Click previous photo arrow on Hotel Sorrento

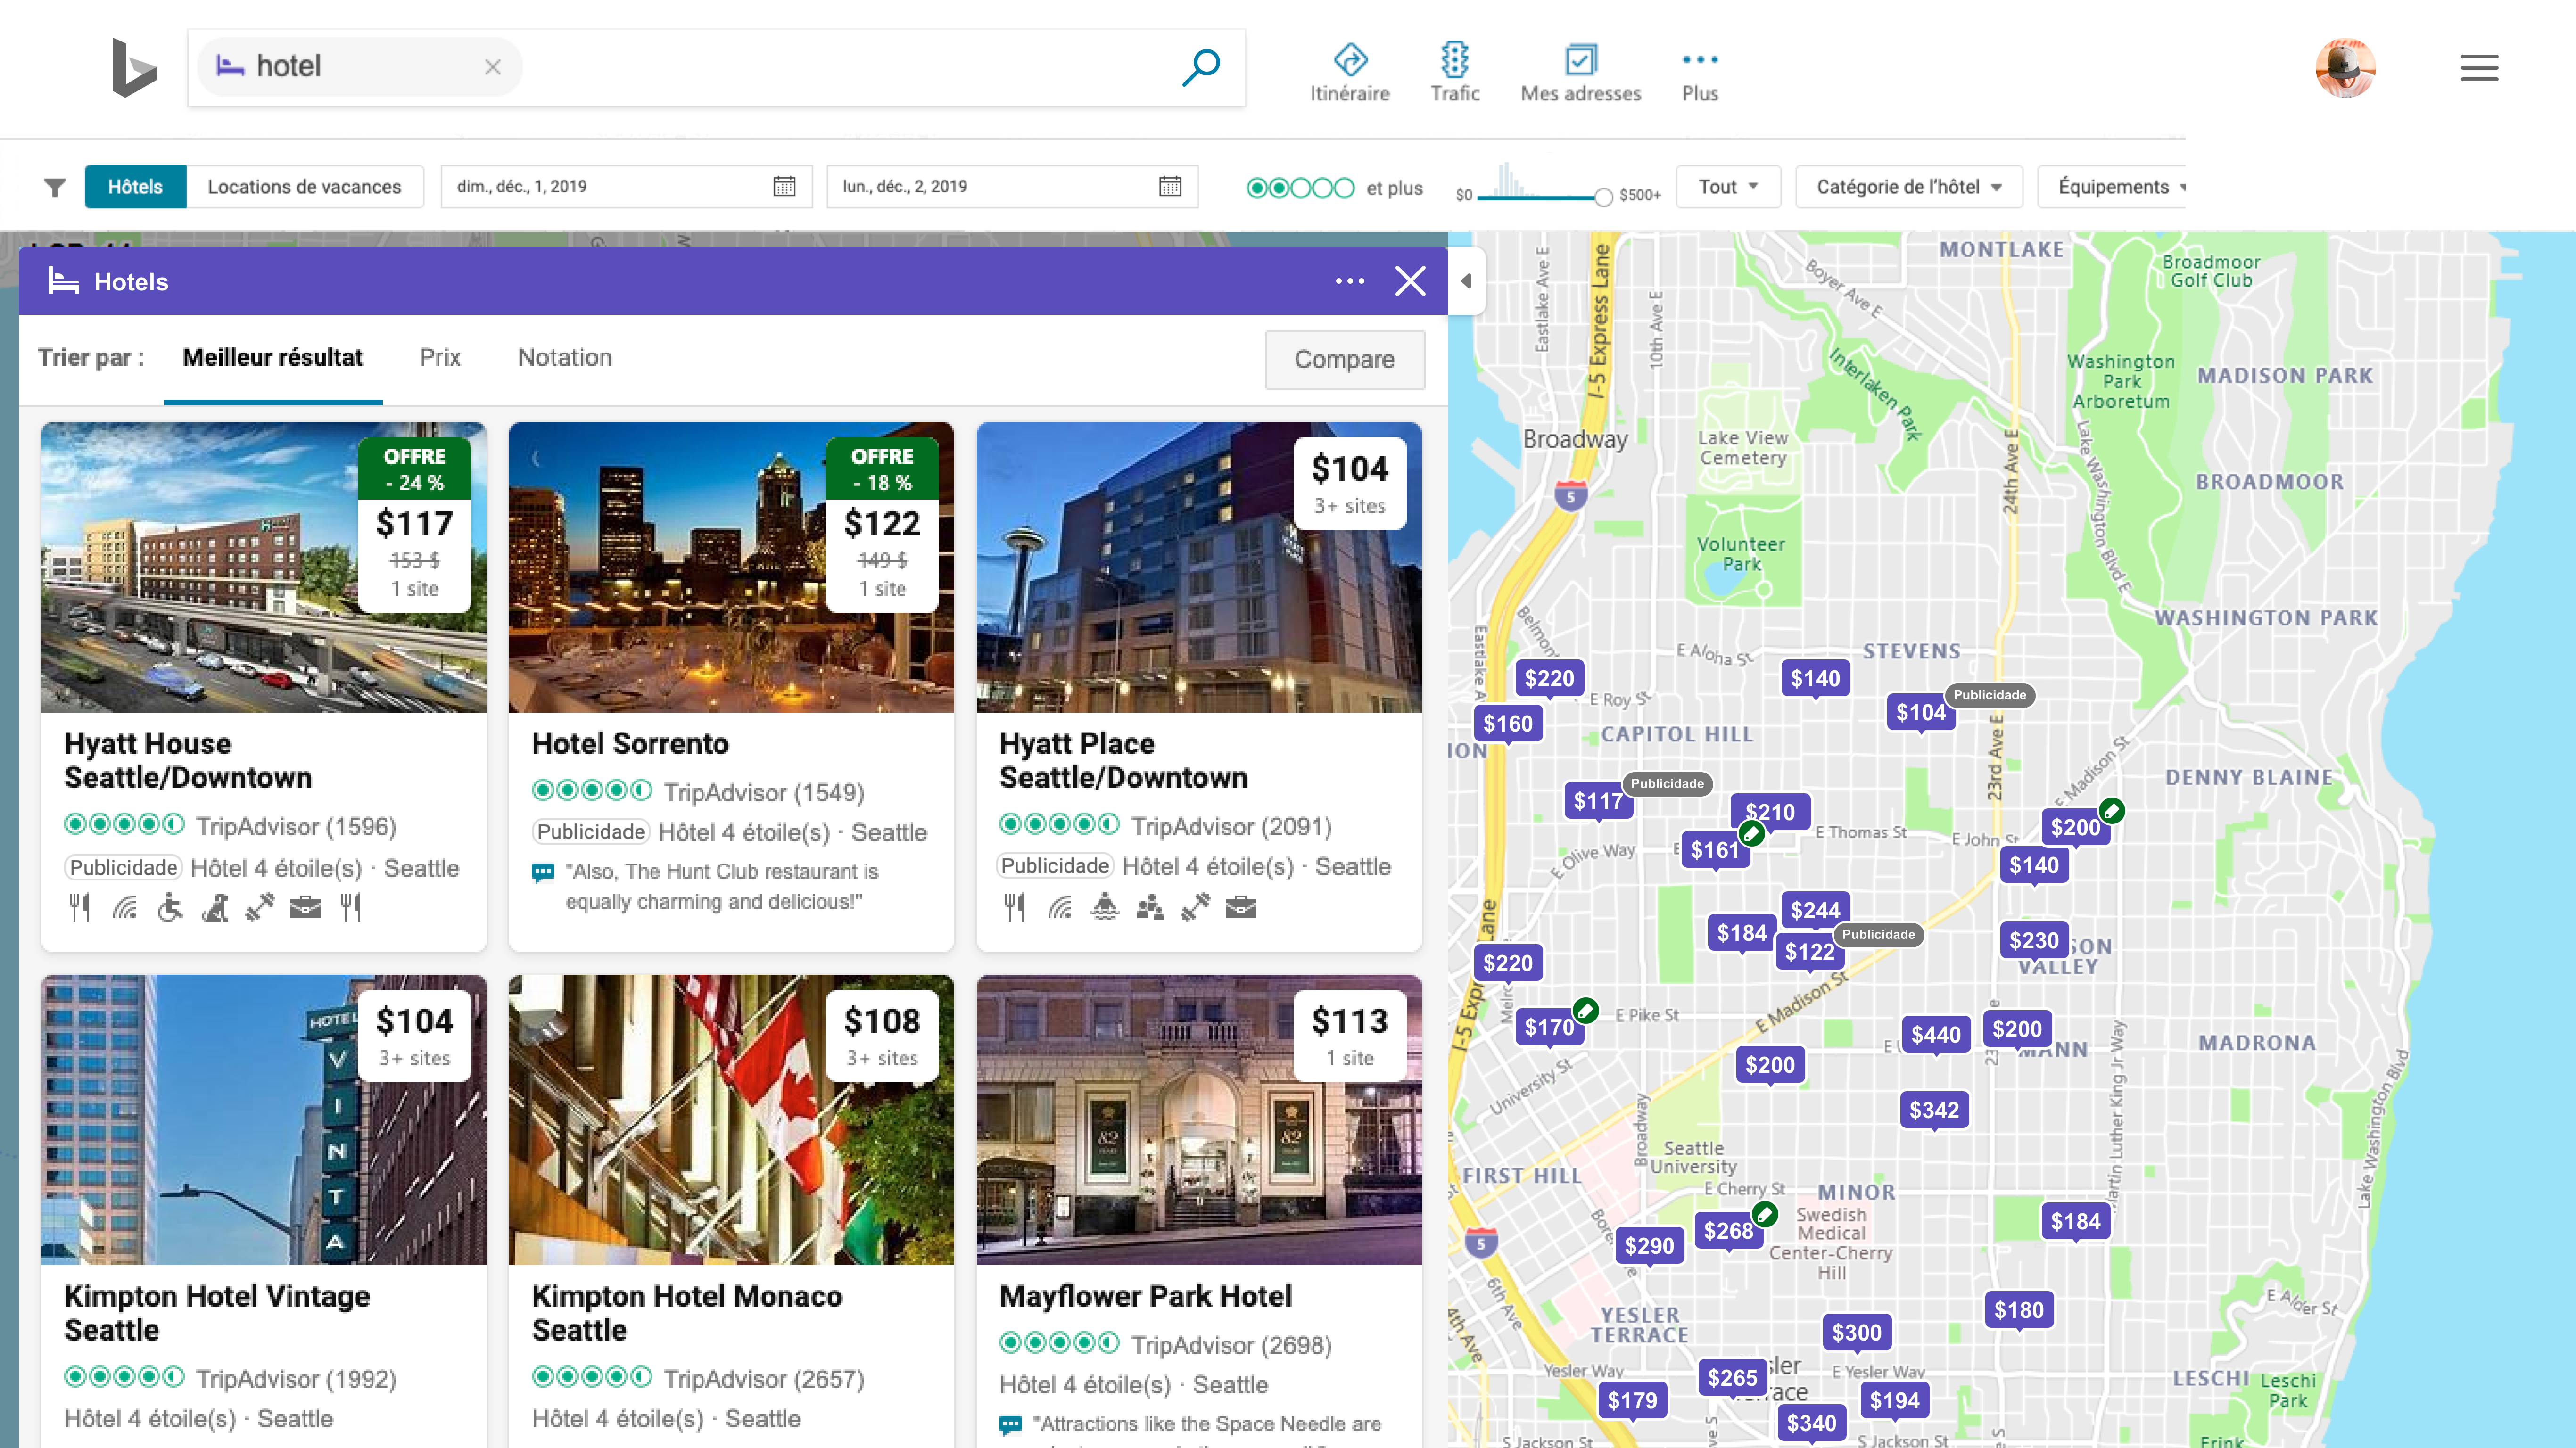535,458
